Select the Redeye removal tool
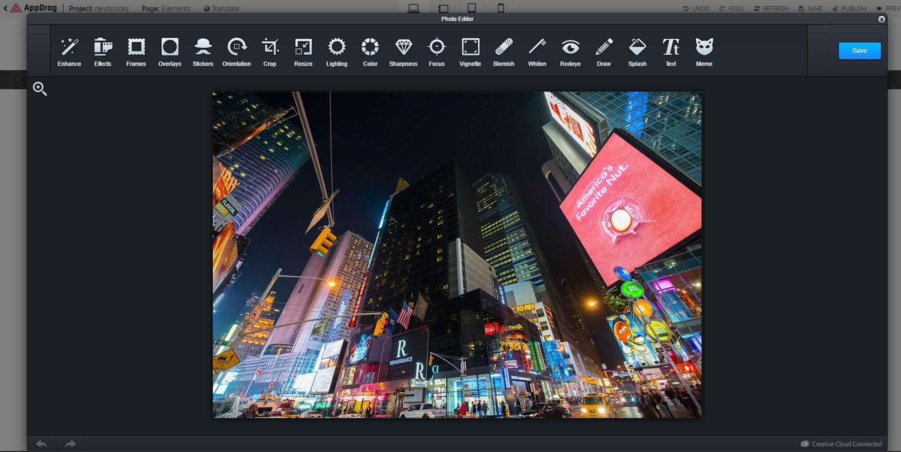 (x=570, y=51)
